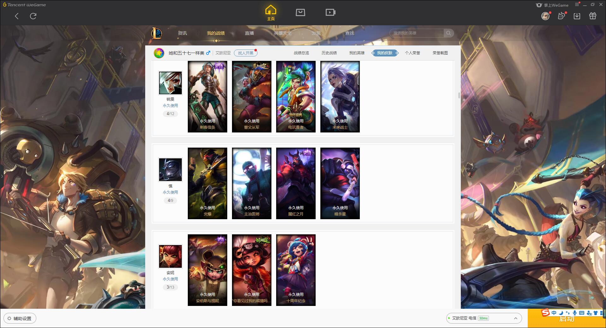Click the skin list scrollbar thumb

[459, 95]
